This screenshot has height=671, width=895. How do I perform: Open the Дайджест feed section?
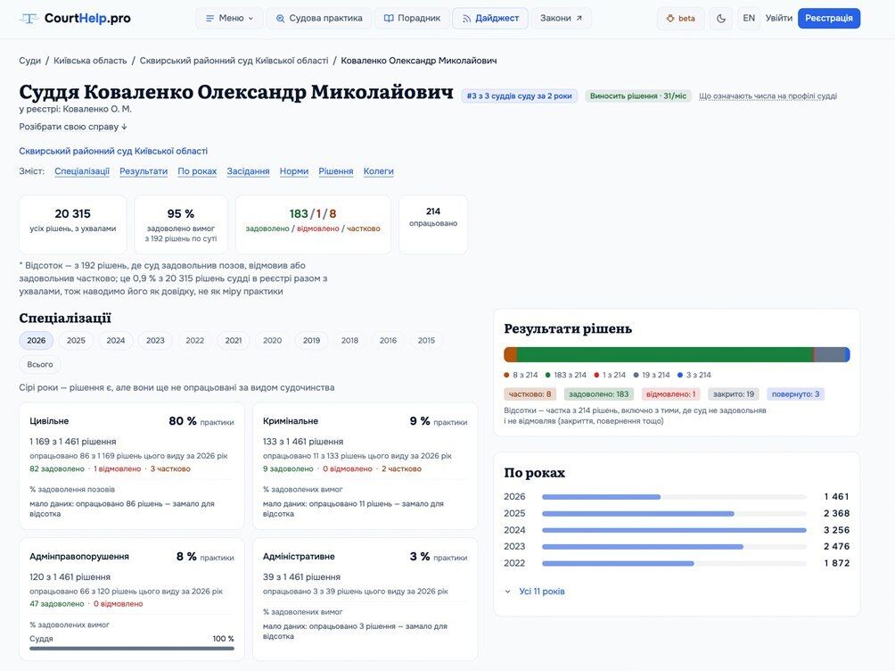(x=490, y=18)
